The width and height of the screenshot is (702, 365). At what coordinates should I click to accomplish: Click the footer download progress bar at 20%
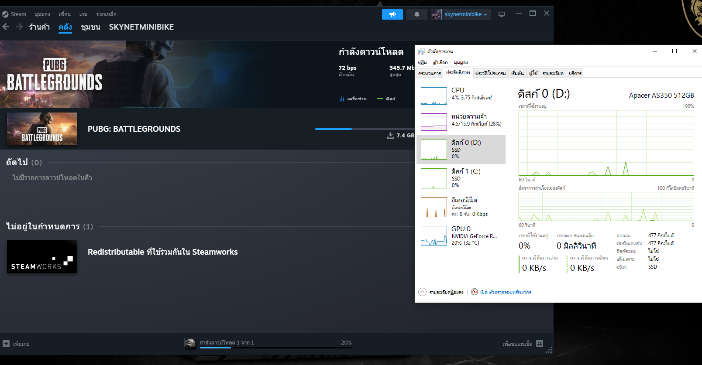pyautogui.click(x=275, y=348)
